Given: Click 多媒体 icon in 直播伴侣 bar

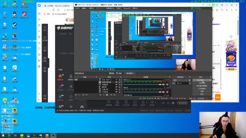Looking at the screenshot, I should pyautogui.click(x=135, y=103).
